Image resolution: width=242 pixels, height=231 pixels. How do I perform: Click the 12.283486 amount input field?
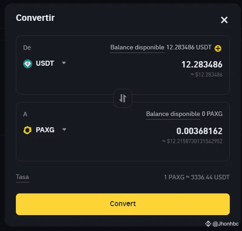202,64
